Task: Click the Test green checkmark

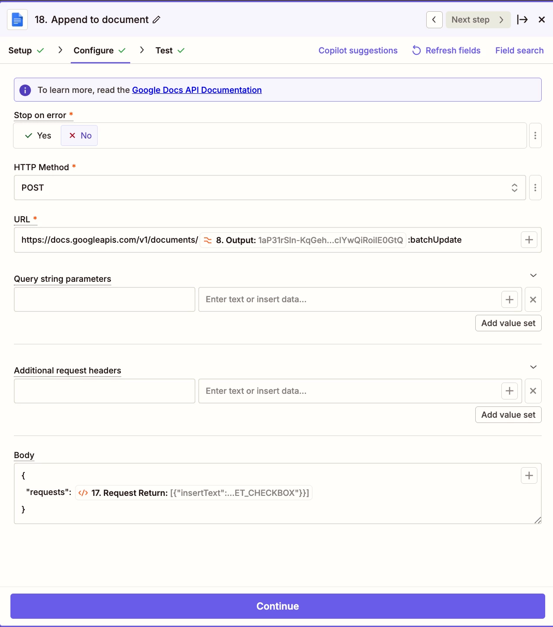Action: click(181, 50)
